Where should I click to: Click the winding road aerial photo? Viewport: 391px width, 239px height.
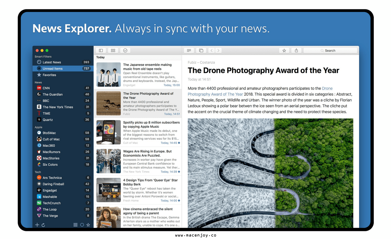270,173
